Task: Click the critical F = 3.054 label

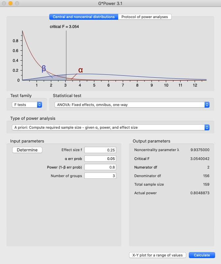Action: click(64, 27)
